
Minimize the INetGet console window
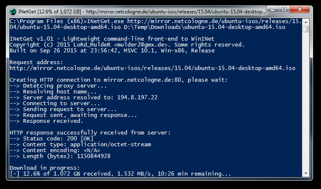(273, 9)
